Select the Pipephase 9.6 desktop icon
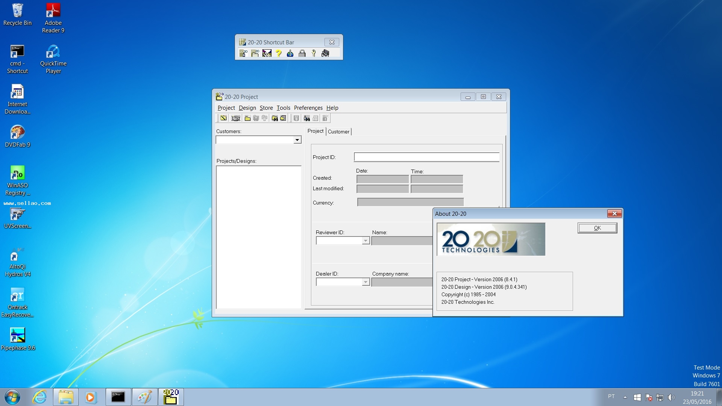The height and width of the screenshot is (406, 722). pos(18,339)
